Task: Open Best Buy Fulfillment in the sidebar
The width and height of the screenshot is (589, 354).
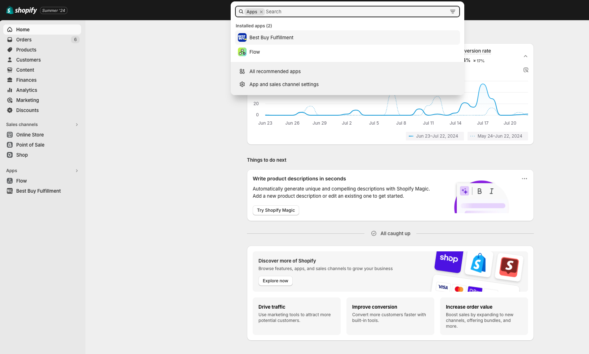Action: [x=42, y=191]
